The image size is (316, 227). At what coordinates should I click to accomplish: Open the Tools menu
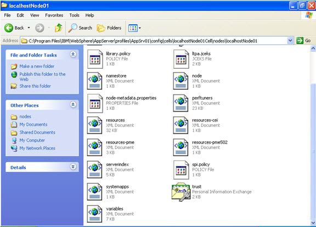(x=75, y=15)
